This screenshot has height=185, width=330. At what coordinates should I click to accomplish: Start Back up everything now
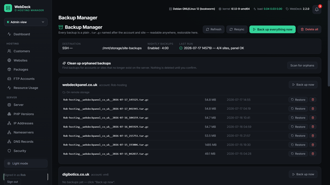point(273,29)
